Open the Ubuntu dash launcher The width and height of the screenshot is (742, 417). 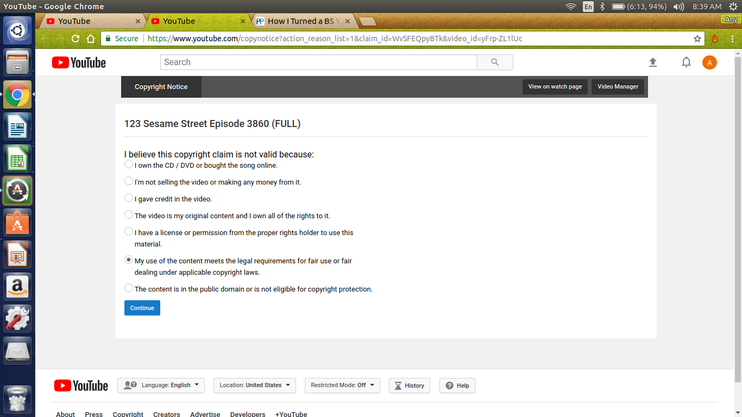coord(17,30)
